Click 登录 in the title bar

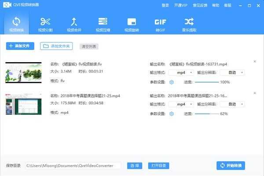[x=165, y=5]
